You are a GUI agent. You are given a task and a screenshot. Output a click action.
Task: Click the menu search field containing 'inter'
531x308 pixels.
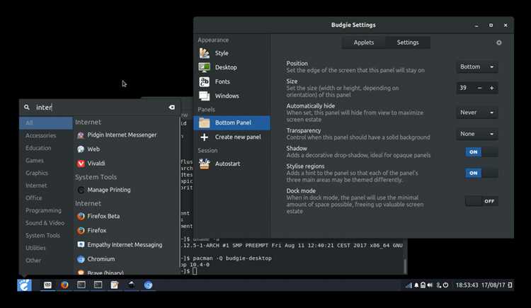(x=98, y=108)
